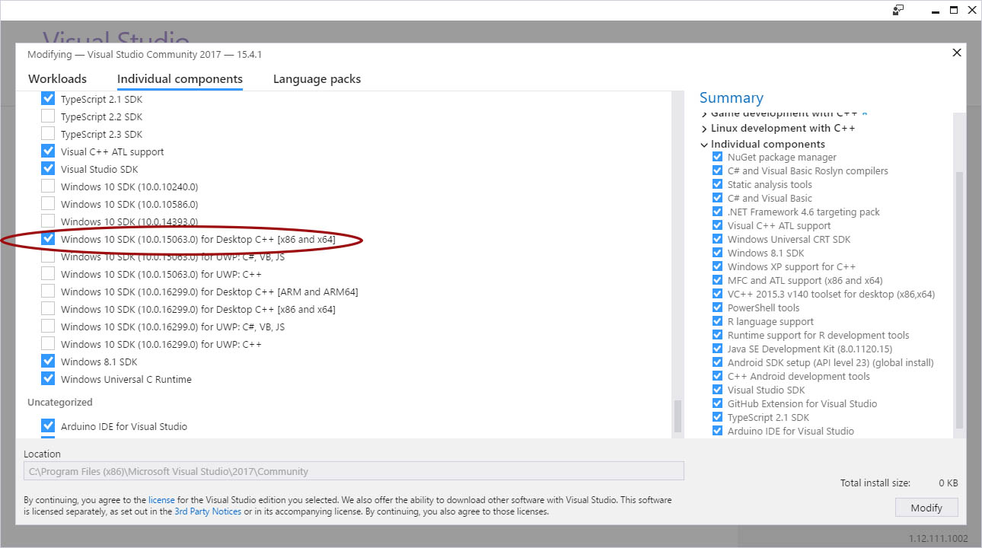
Task: Enable Windows 10 SDK 16299 Desktop C++ ARM and ARM64
Action: point(48,292)
